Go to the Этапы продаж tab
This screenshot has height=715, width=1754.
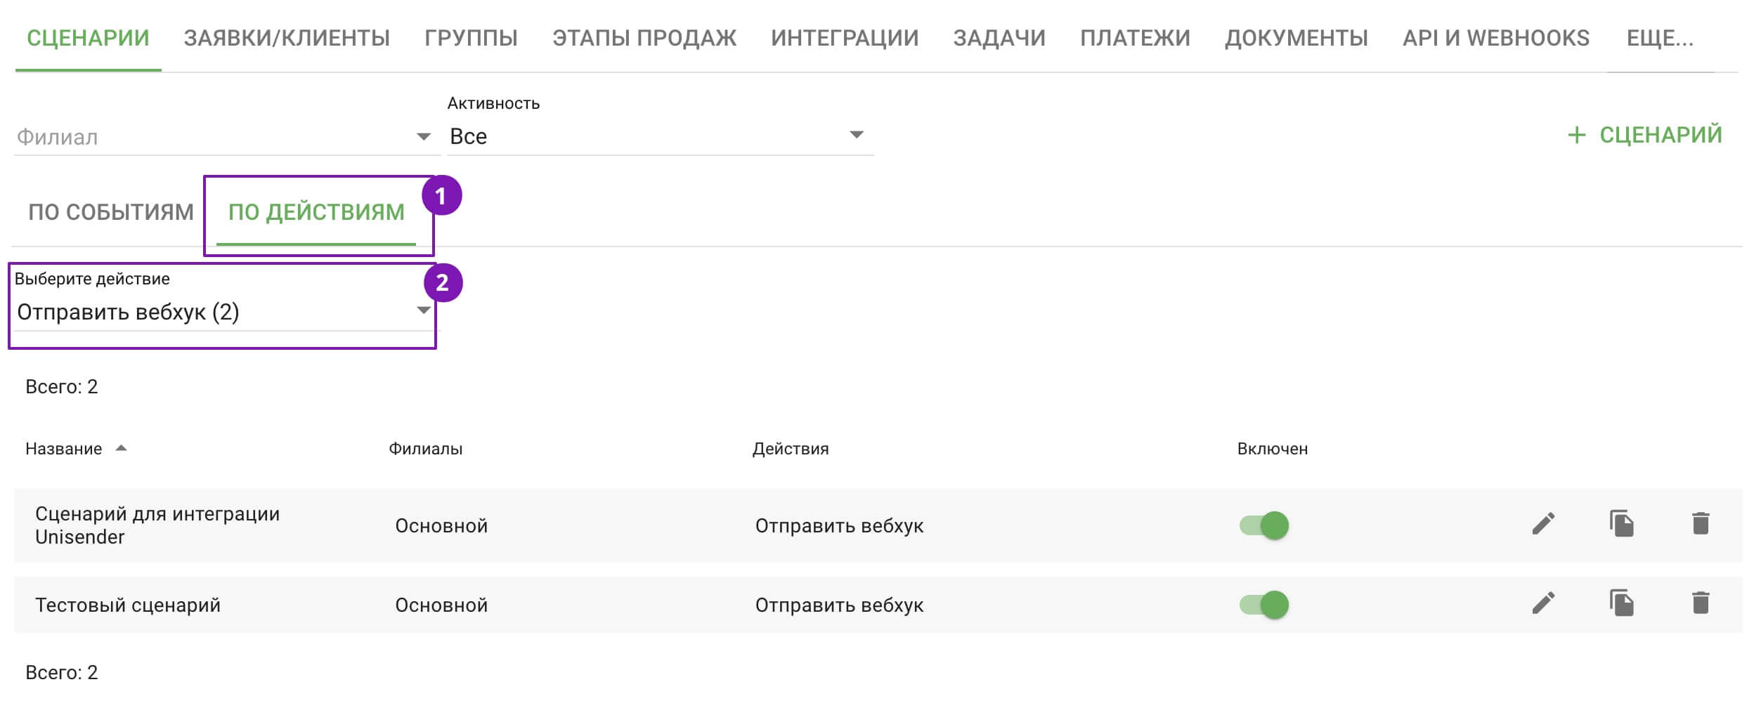(644, 37)
